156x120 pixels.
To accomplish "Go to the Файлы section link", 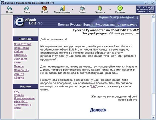I will (18, 51).
